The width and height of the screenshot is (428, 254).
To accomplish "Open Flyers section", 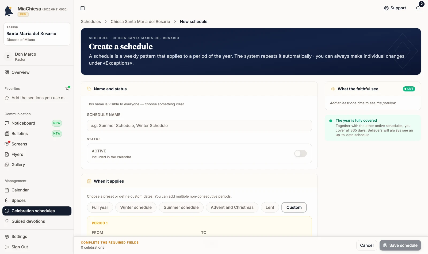I will point(37,155).
